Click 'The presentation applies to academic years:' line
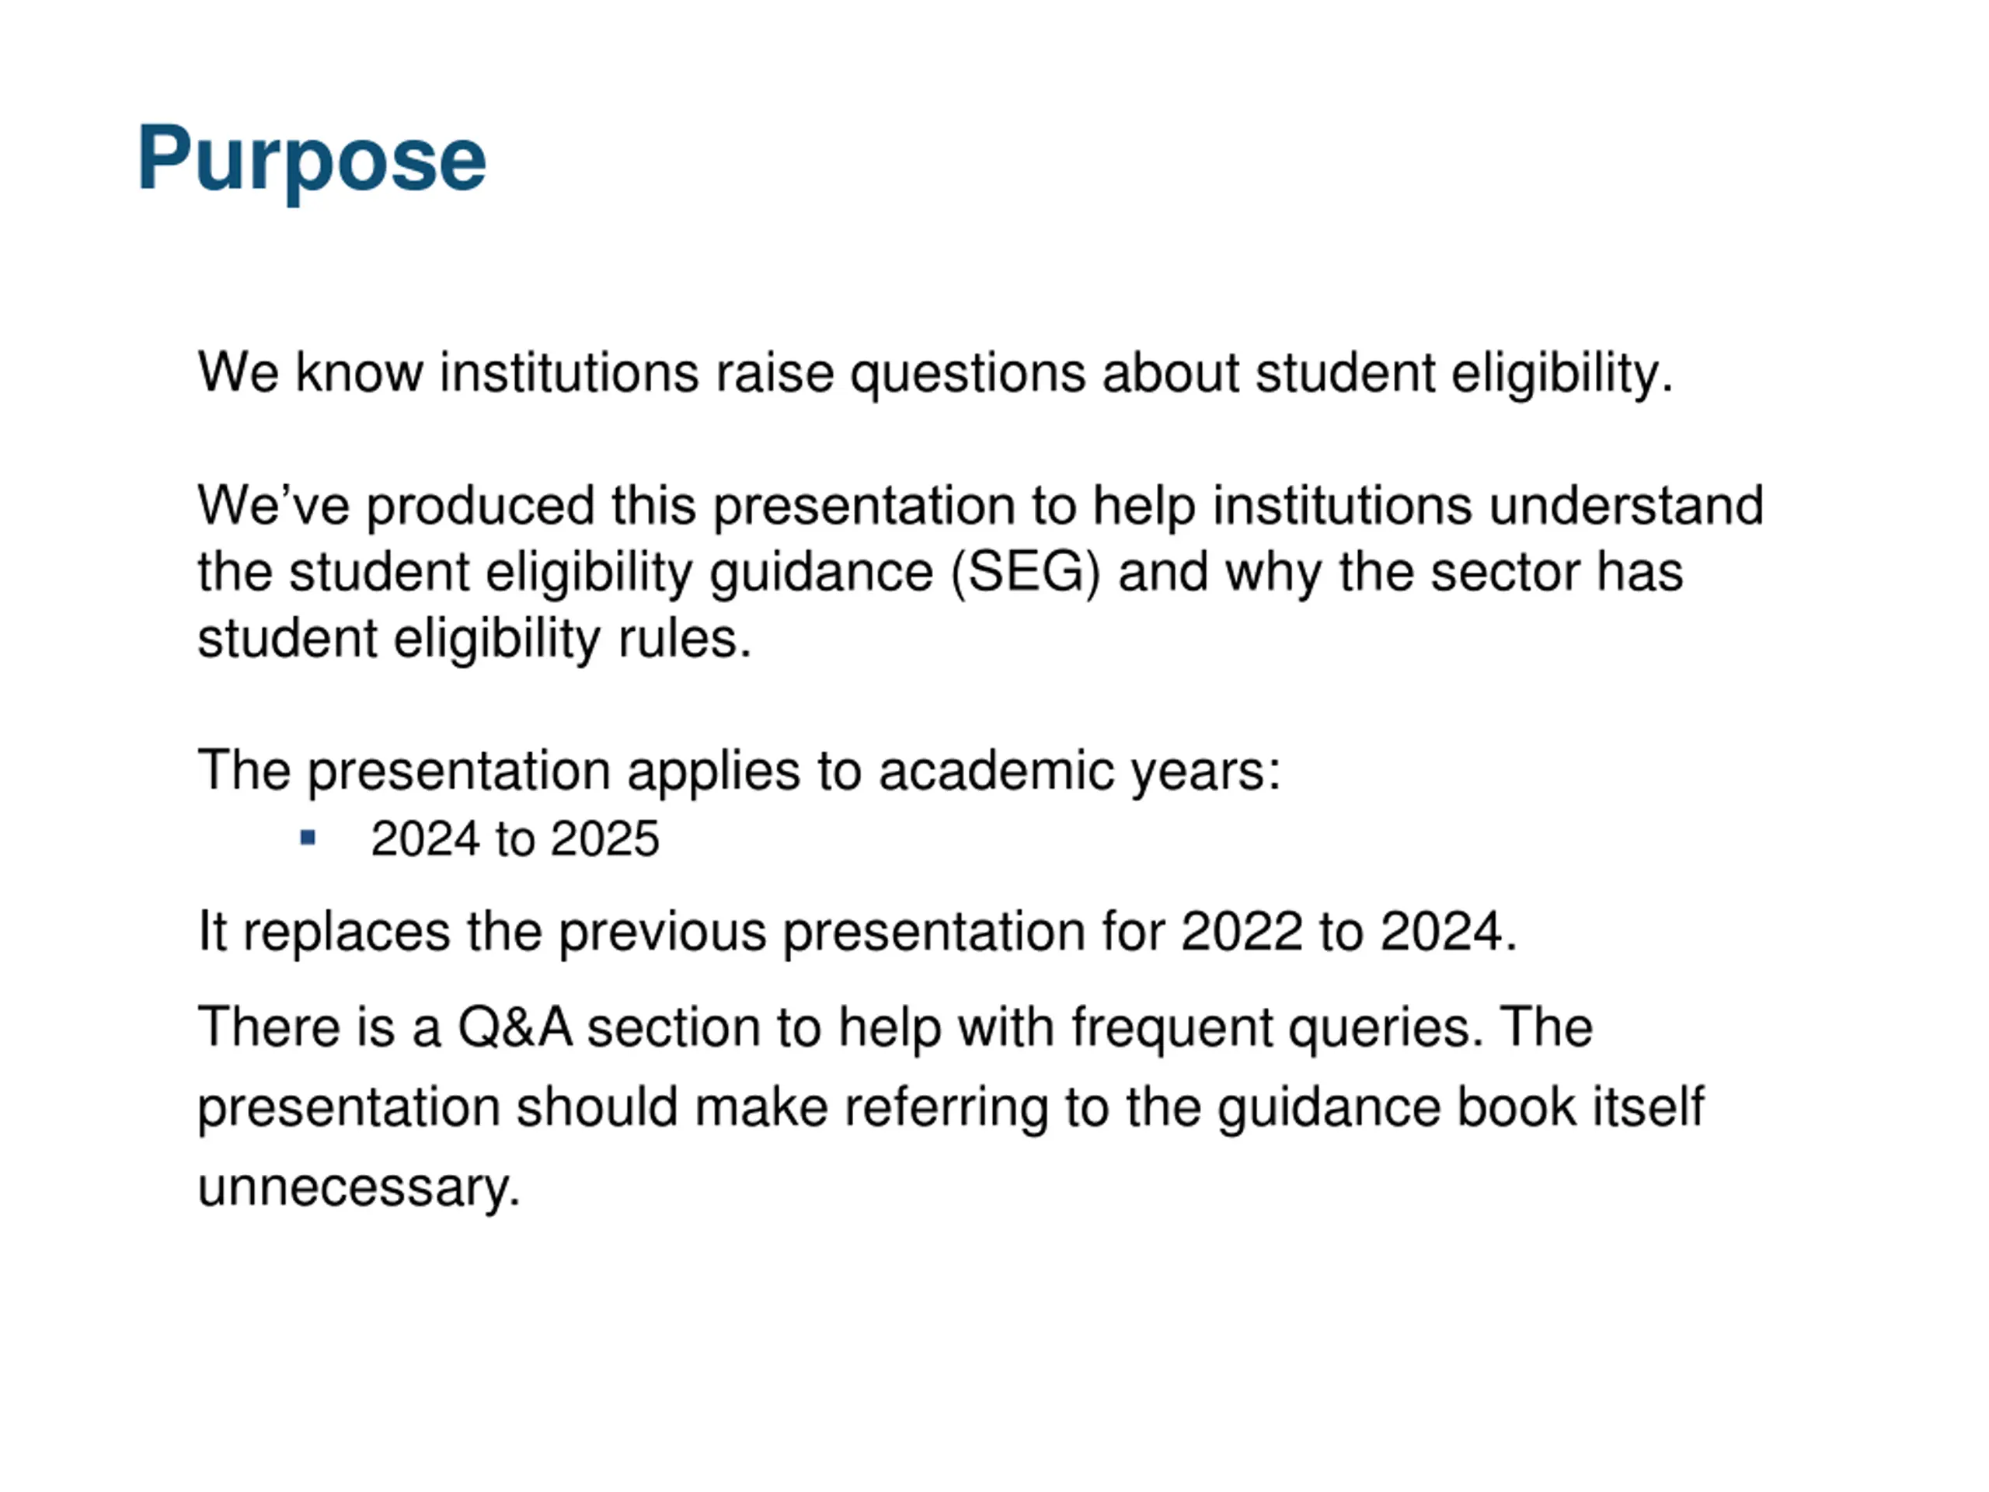 tap(739, 772)
